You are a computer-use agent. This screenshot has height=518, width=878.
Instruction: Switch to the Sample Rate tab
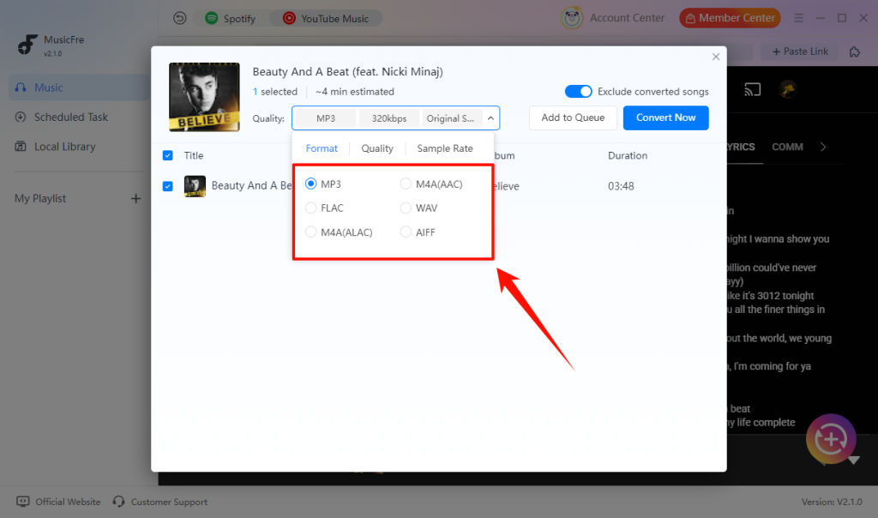(445, 148)
